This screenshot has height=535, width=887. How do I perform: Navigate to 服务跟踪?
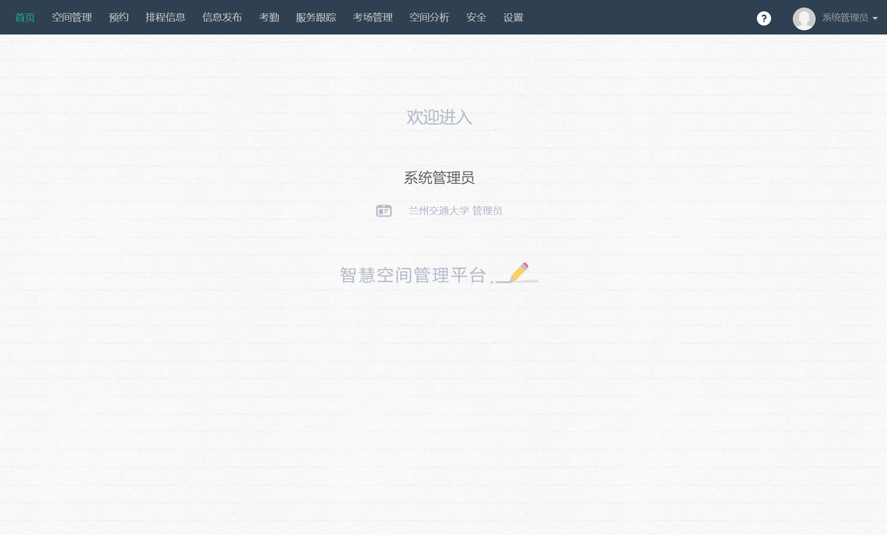click(x=316, y=17)
